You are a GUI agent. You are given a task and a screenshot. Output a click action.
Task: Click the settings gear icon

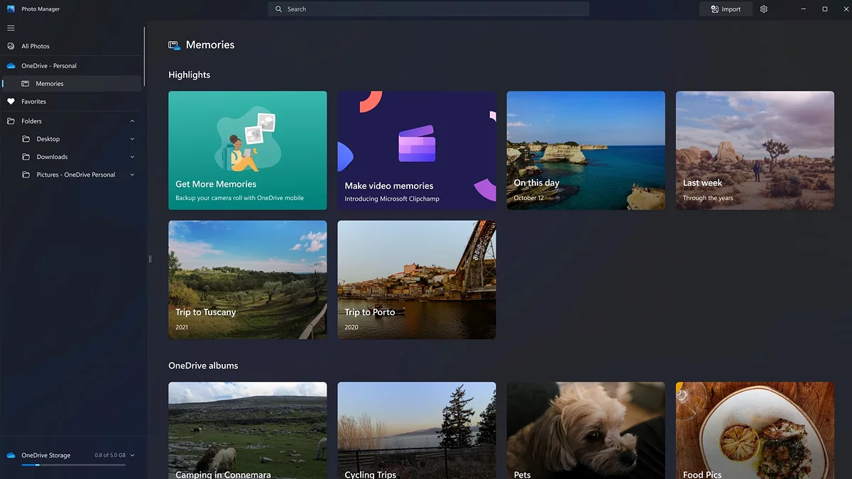point(764,9)
